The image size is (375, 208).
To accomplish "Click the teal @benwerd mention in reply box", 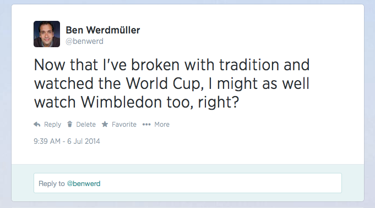I will click(x=84, y=183).
